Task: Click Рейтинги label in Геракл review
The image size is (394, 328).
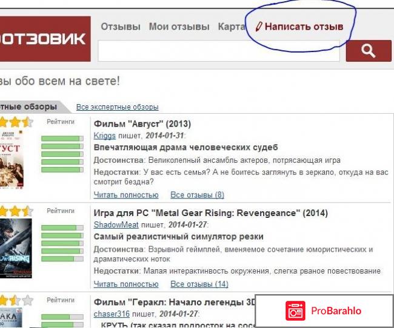Action: (61, 300)
